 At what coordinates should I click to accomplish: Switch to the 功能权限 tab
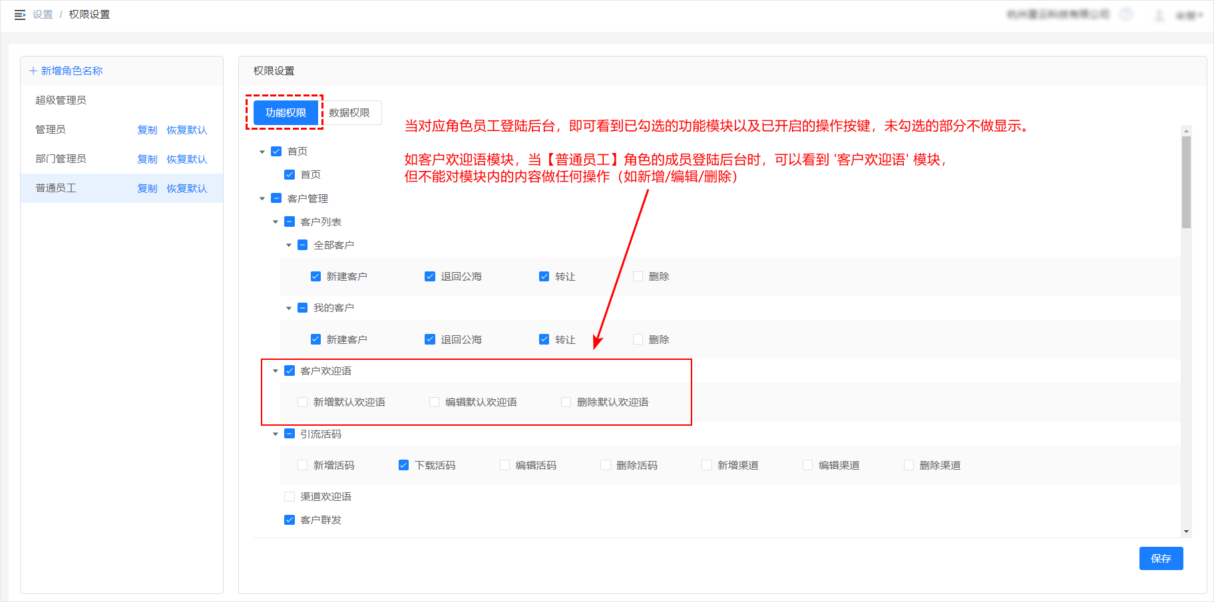point(286,113)
